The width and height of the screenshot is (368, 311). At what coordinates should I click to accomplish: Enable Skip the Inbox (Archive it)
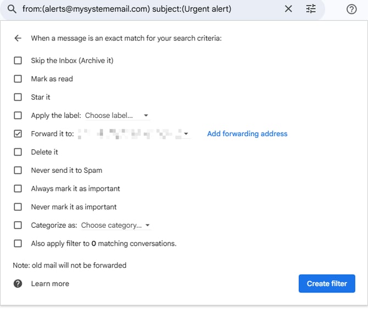[18, 60]
